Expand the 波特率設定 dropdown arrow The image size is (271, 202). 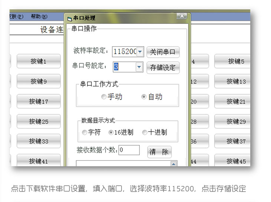pyautogui.click(x=140, y=52)
